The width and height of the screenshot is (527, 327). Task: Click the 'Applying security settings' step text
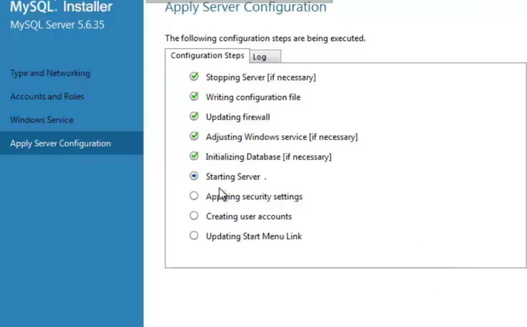point(254,196)
